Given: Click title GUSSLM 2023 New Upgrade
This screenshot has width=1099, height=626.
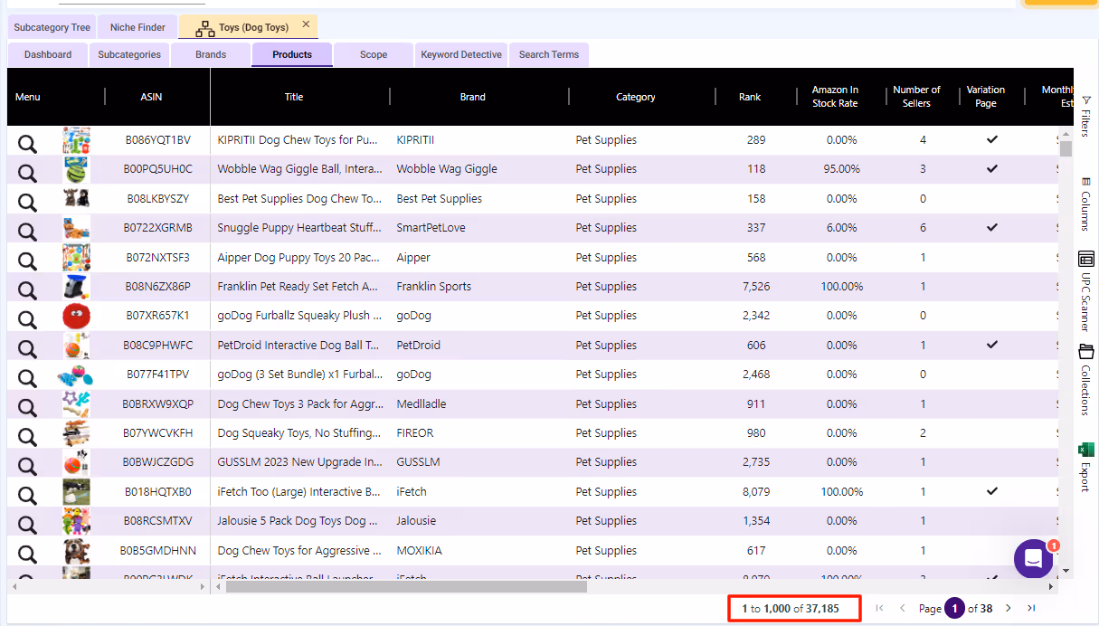Looking at the screenshot, I should (x=300, y=462).
